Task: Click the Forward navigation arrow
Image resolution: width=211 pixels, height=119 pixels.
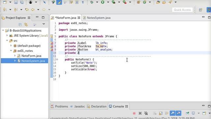Action: point(44,10)
